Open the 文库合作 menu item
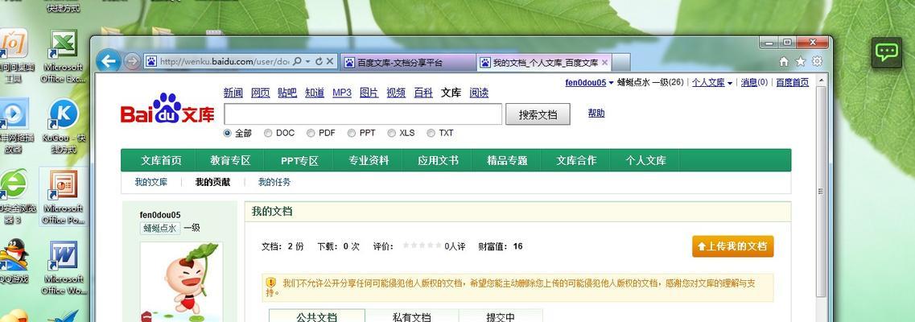Viewport: 915px width, 322px height. click(576, 160)
